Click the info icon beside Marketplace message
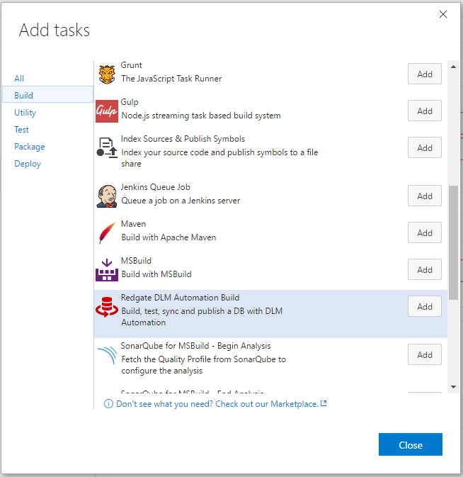463x477 pixels. click(x=108, y=404)
